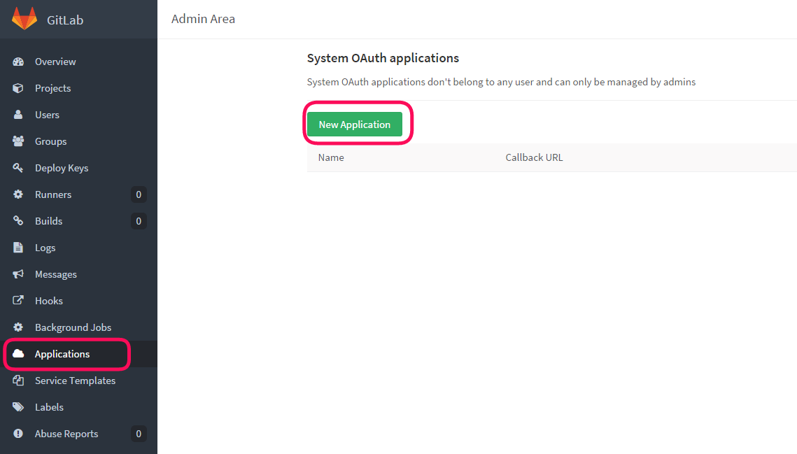Click the Background Jobs gear icon
The image size is (797, 454).
click(18, 327)
